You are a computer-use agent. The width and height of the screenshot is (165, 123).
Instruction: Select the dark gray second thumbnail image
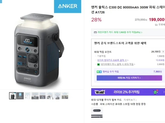[20, 96]
